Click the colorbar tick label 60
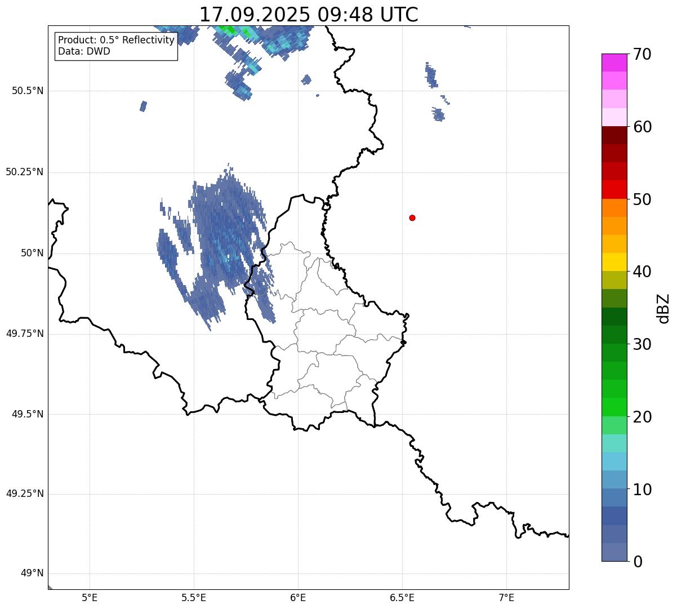677x609 pixels. pyautogui.click(x=642, y=127)
